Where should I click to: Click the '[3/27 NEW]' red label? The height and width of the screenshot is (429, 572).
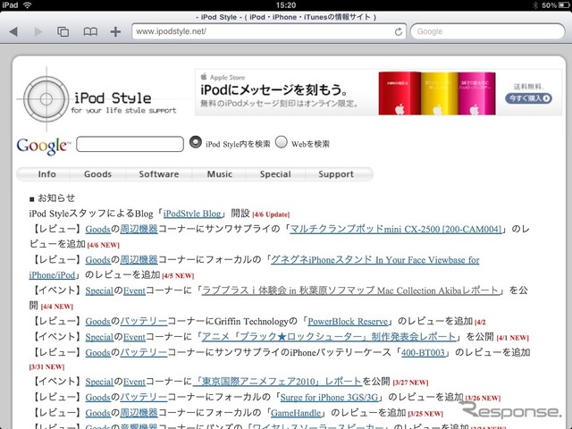(x=410, y=383)
